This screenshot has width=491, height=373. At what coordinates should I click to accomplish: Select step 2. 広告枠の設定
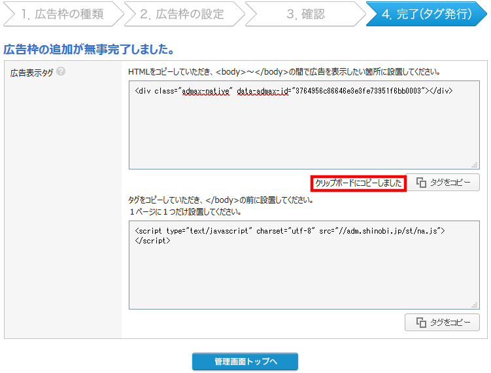pyautogui.click(x=184, y=14)
